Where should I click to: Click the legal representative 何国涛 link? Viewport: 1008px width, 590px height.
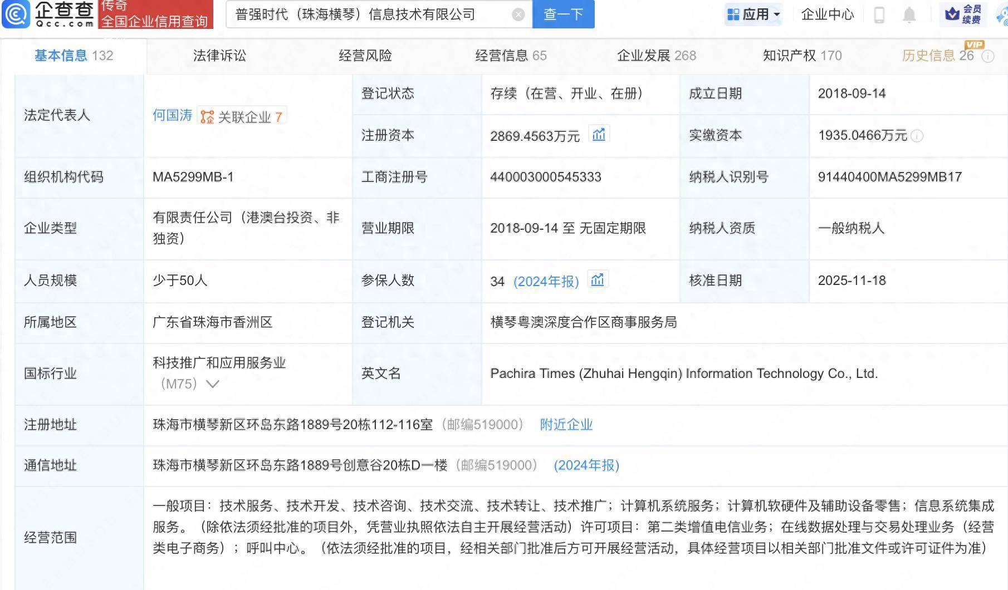pyautogui.click(x=172, y=116)
